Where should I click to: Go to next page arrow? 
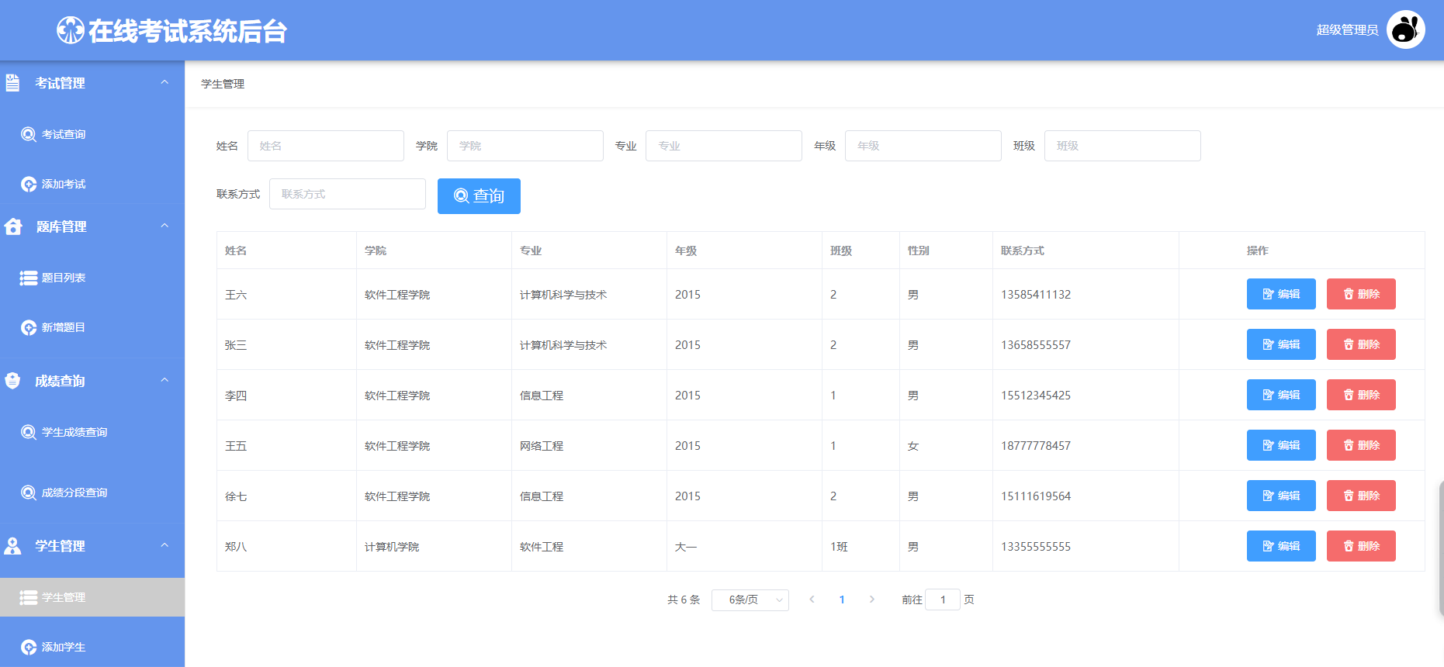tap(872, 600)
